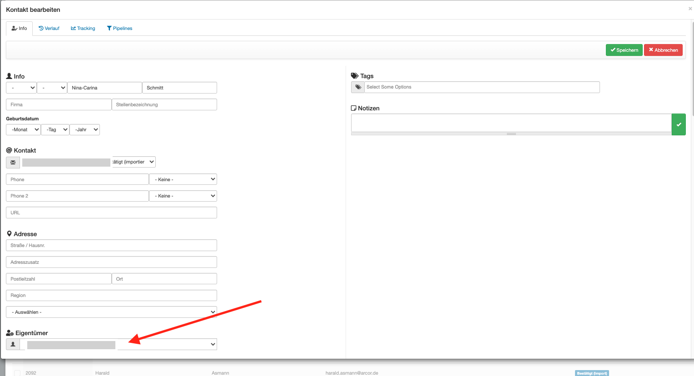Expand the -Monat birth month dropdown
The height and width of the screenshot is (376, 694).
pos(23,129)
